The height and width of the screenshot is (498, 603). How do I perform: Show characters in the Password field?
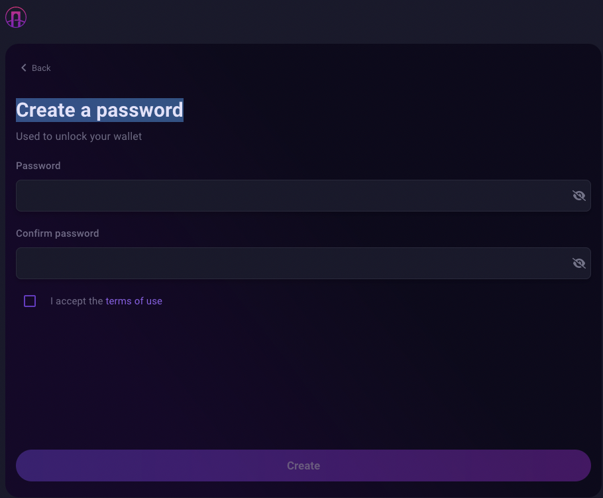(x=578, y=196)
